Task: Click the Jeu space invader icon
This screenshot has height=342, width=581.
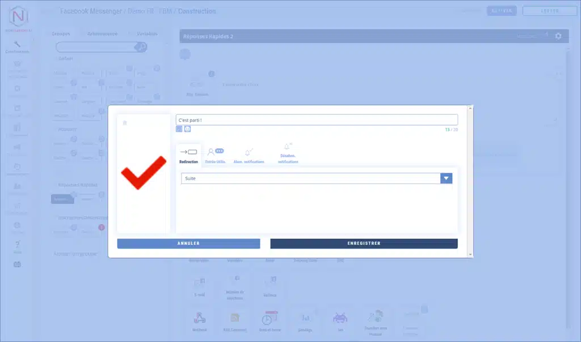Action: [340, 318]
